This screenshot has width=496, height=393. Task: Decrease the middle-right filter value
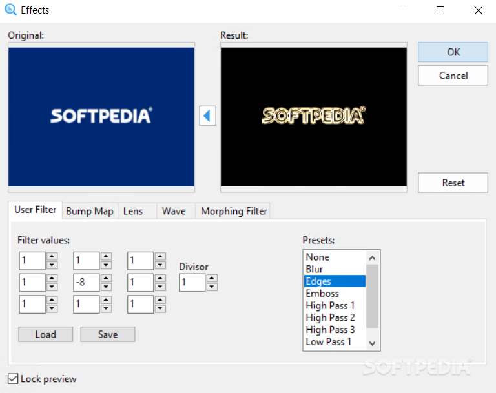160,287
